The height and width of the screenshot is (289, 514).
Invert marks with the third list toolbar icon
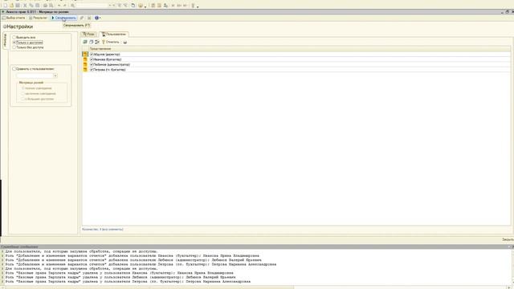click(x=97, y=42)
